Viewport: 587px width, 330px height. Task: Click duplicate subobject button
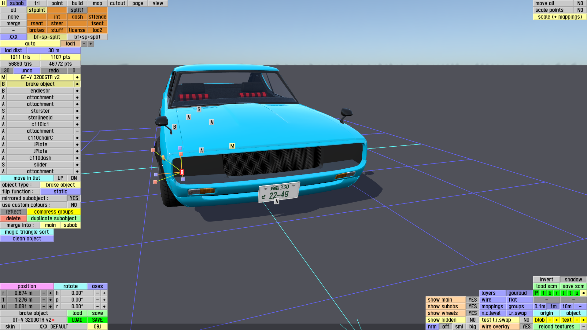pos(54,218)
